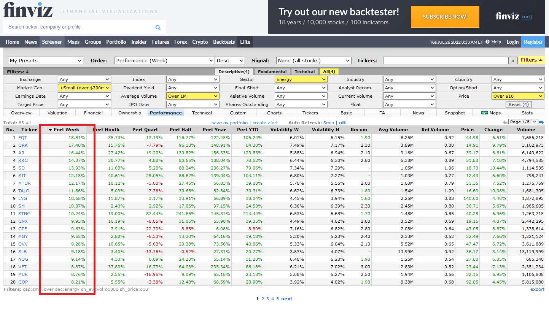Open Screener in the navigation bar
Screen dimensions: 549x328
[52, 42]
